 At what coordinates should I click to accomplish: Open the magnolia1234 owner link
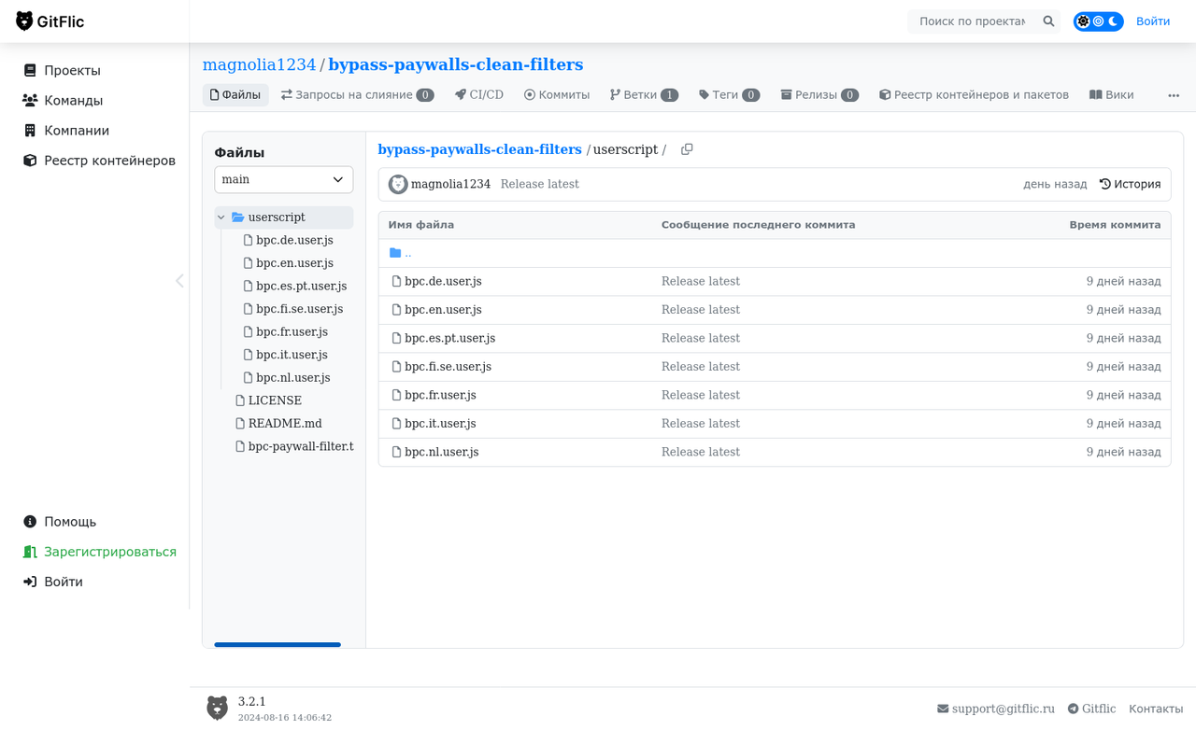259,64
